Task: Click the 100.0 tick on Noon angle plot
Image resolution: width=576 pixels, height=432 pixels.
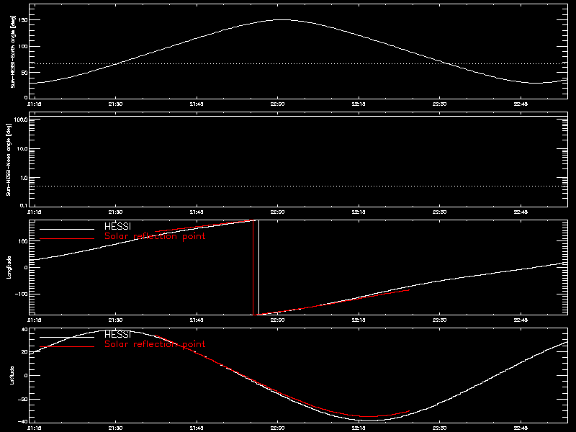Action: click(x=21, y=120)
